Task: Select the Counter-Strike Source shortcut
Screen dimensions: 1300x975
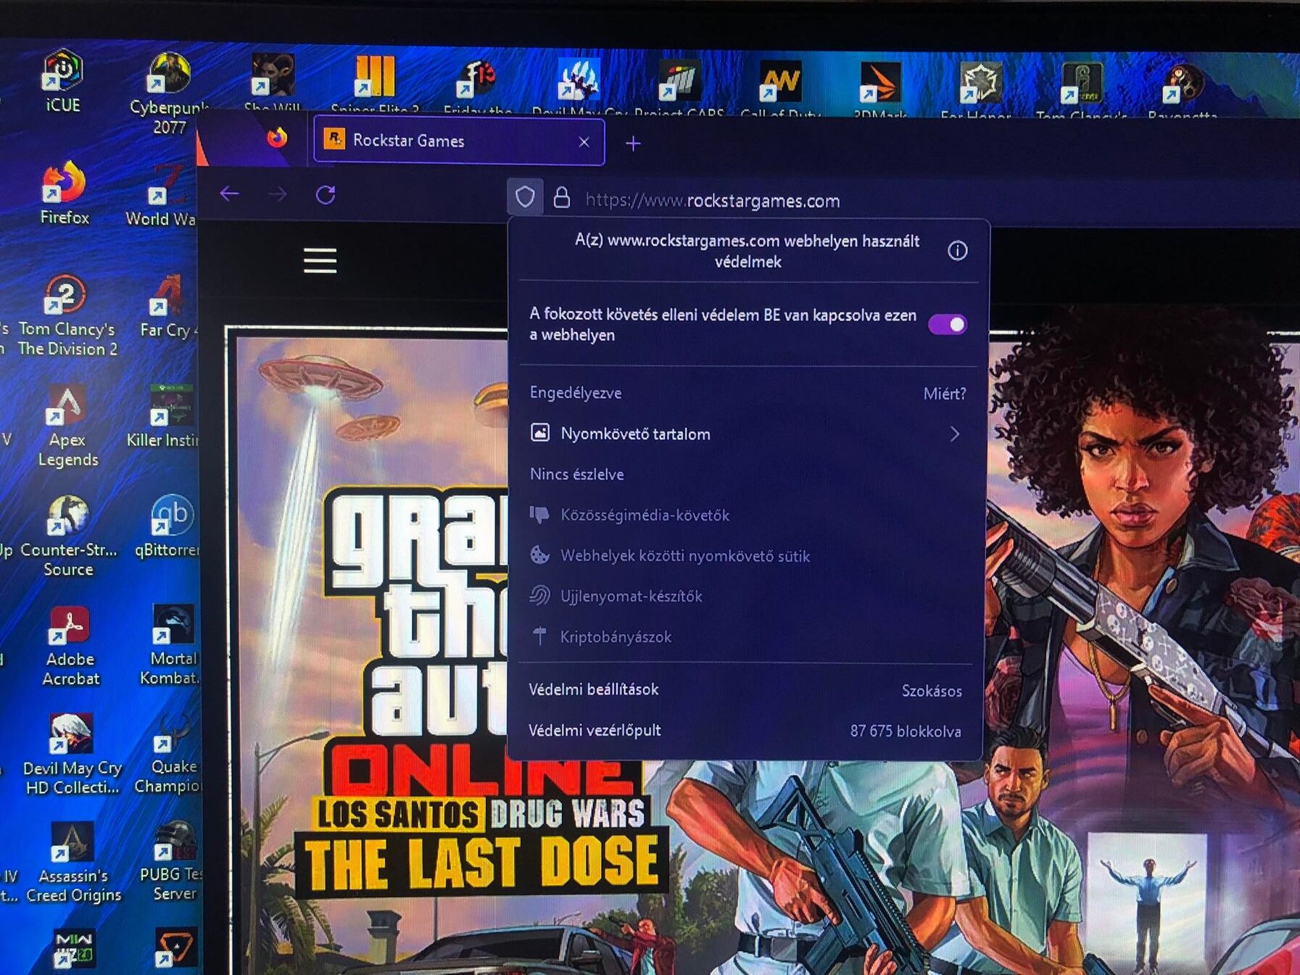Action: (x=68, y=536)
